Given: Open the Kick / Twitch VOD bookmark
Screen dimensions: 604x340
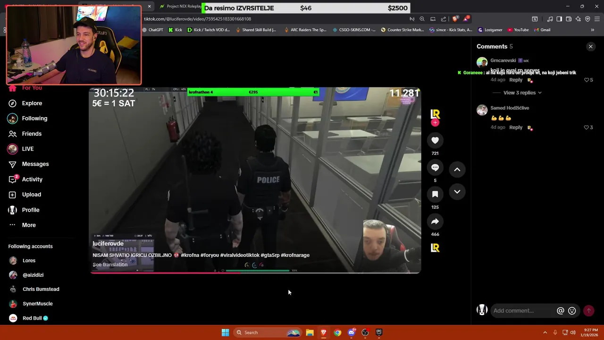Looking at the screenshot, I should coord(209,30).
